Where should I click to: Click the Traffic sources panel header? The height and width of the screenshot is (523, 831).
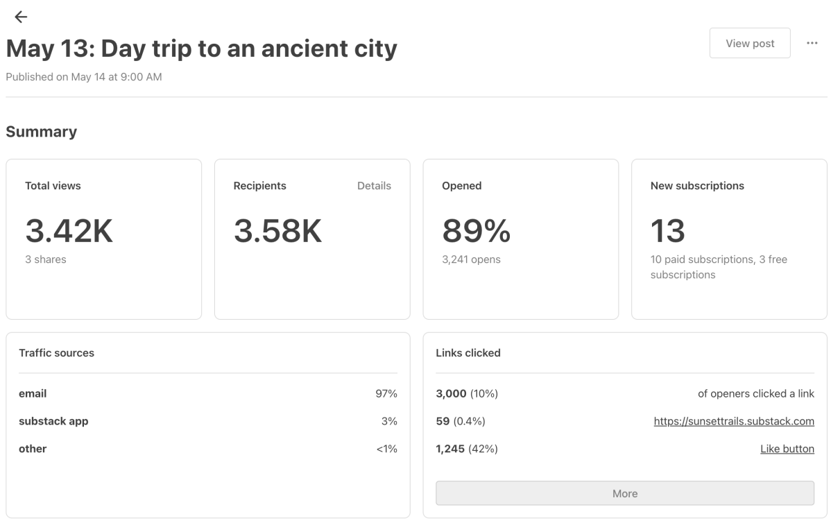coord(56,353)
